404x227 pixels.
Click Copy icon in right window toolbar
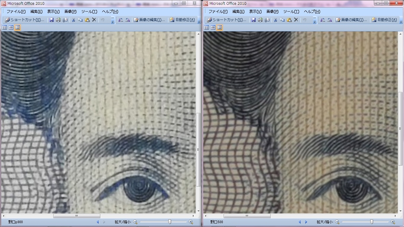click(282, 20)
